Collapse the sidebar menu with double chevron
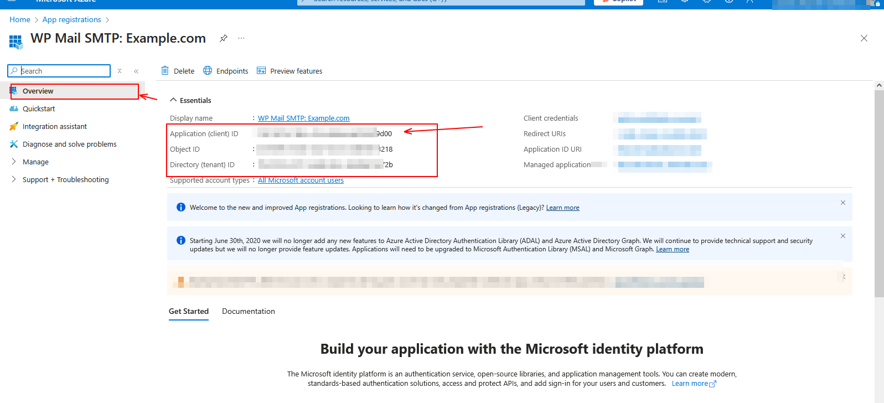The width and height of the screenshot is (884, 403). (136, 71)
